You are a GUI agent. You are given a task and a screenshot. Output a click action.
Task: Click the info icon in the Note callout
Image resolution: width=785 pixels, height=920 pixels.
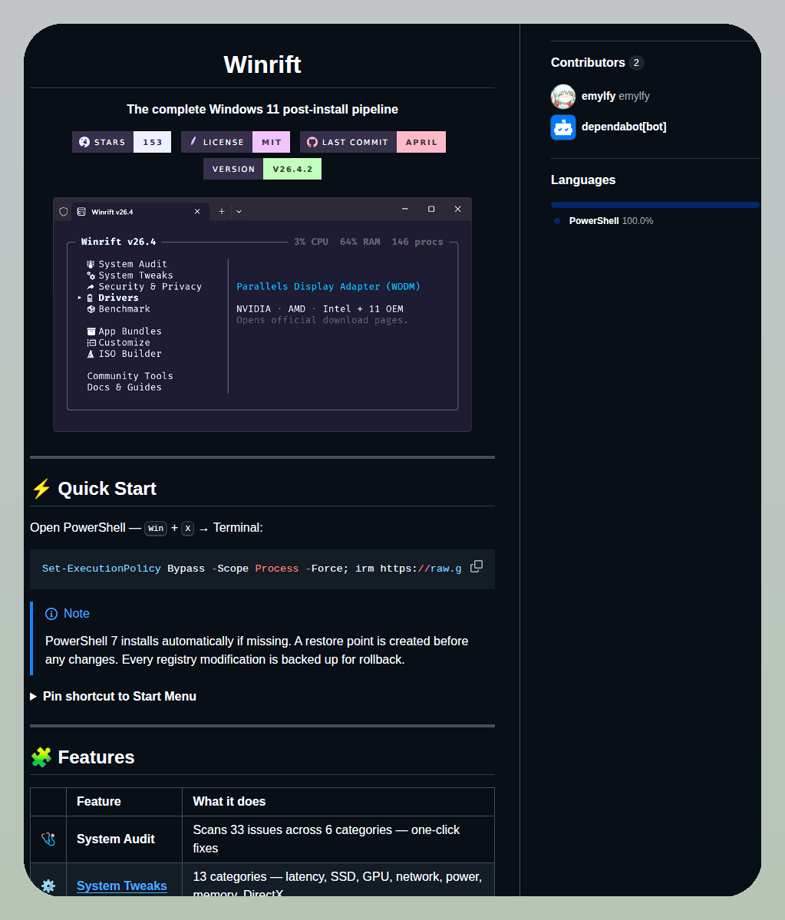(51, 614)
